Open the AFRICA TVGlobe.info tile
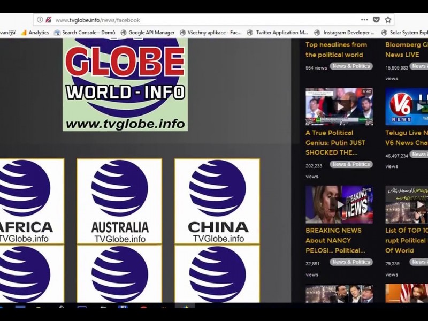The image size is (428, 321). click(32, 201)
